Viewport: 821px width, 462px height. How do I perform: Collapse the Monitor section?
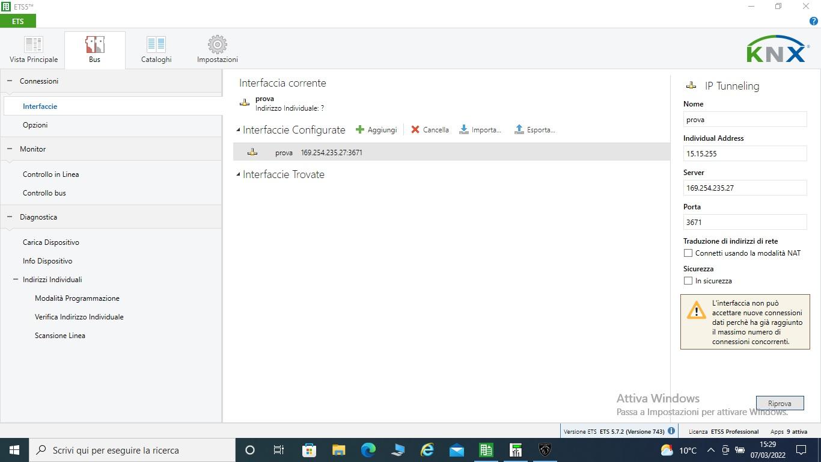click(10, 149)
